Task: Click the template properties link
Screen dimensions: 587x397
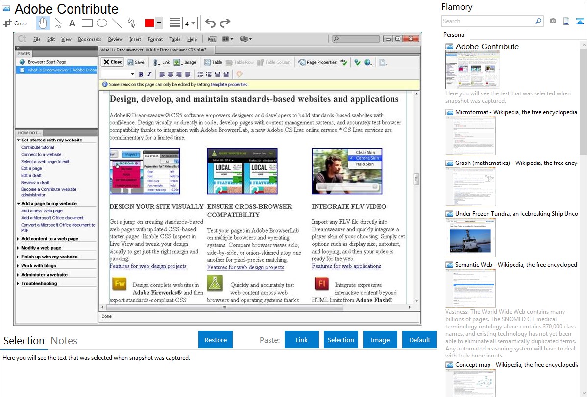Action: [229, 85]
